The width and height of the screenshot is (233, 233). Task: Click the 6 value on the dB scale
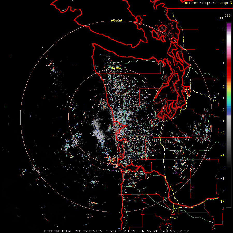[223, 41]
